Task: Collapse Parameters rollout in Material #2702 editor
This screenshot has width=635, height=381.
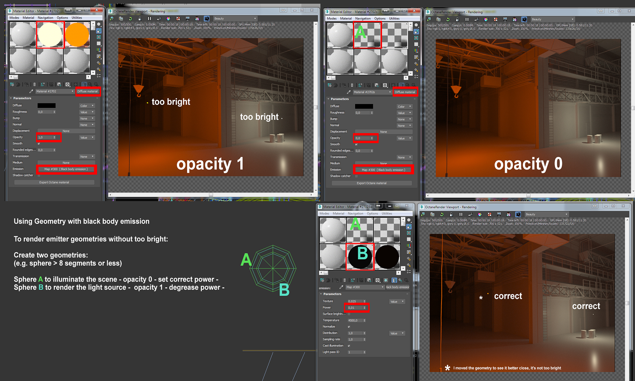Action: point(22,98)
